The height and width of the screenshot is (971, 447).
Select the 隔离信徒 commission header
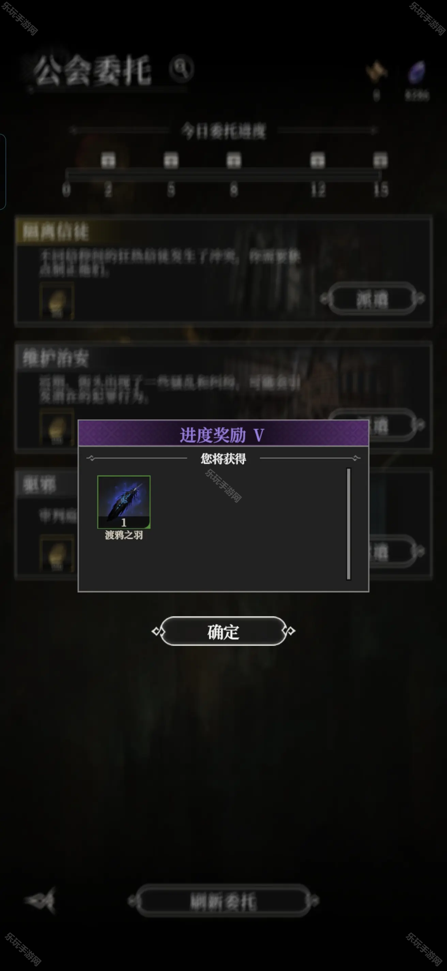(x=56, y=231)
